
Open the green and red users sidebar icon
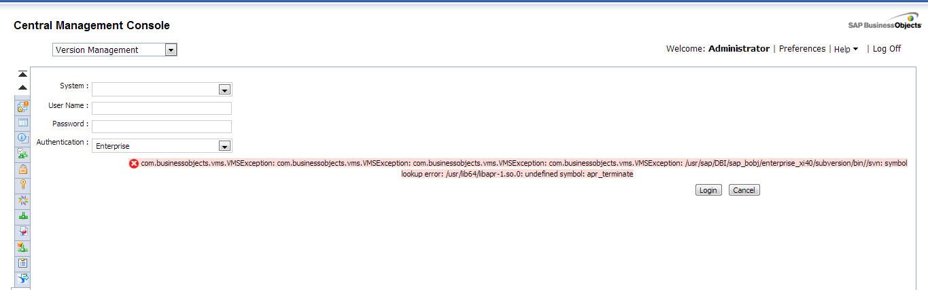tap(22, 247)
